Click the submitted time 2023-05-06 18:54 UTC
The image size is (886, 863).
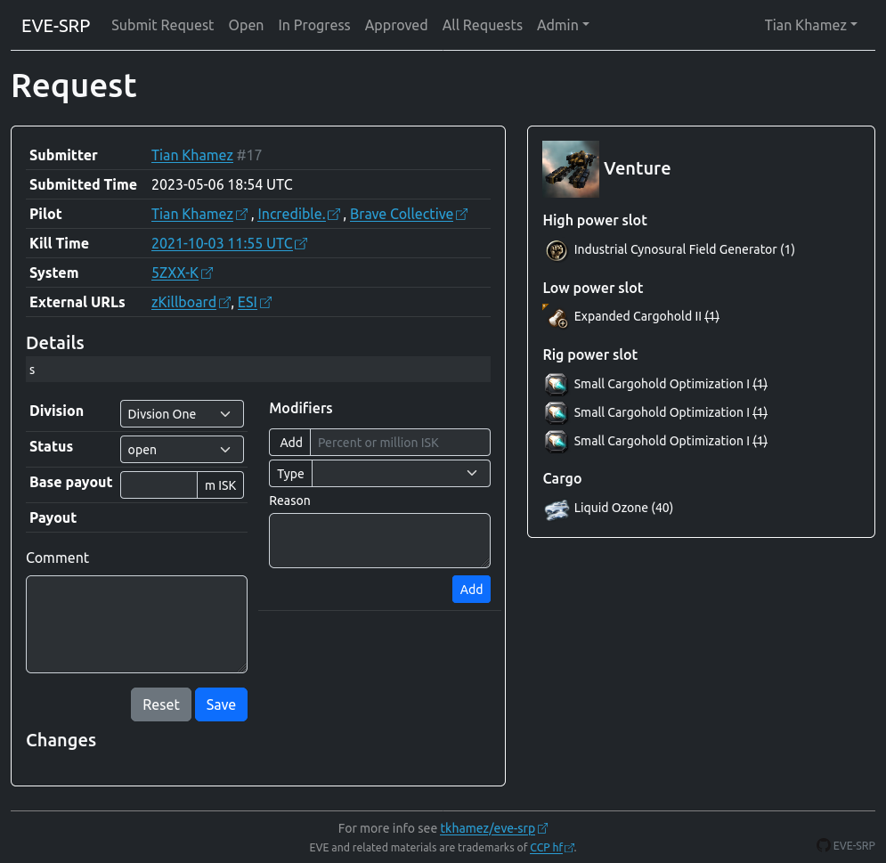click(x=222, y=185)
